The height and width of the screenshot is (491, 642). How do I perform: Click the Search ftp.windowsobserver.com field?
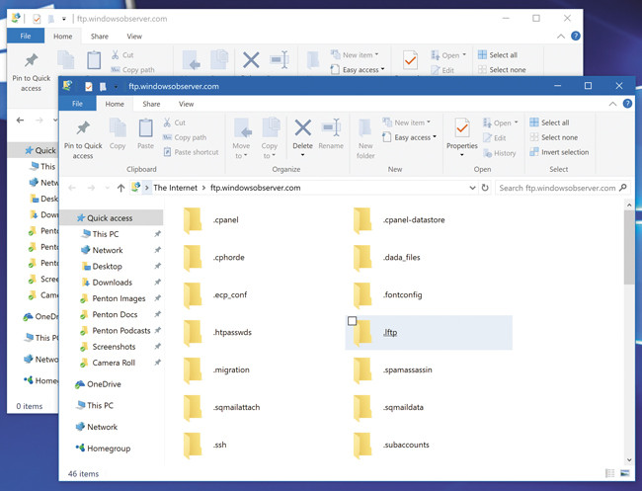[x=563, y=187]
